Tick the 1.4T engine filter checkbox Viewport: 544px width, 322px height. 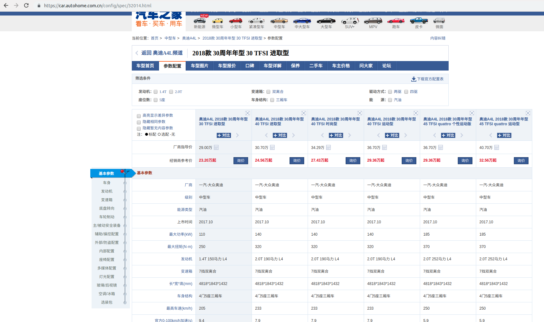click(156, 92)
